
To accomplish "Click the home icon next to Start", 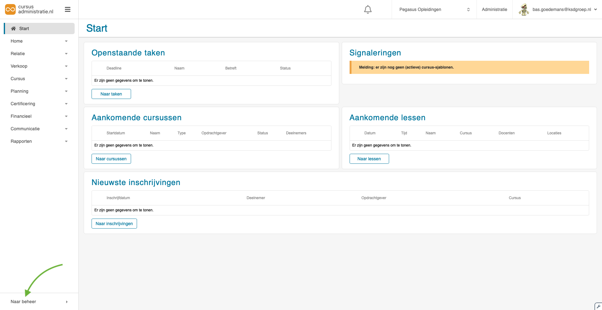I will click(x=13, y=28).
